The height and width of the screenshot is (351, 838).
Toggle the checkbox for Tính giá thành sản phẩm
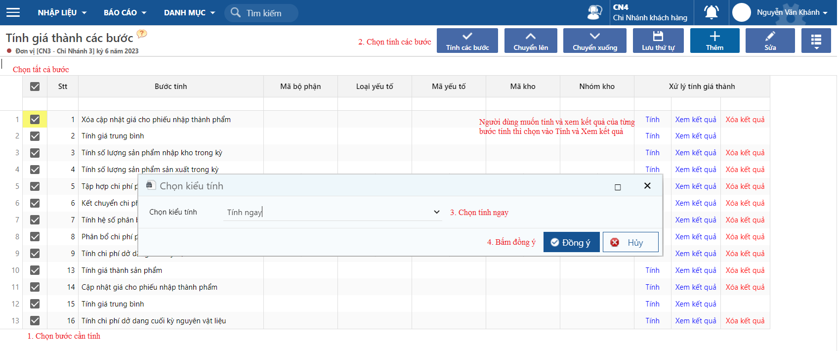pos(35,270)
